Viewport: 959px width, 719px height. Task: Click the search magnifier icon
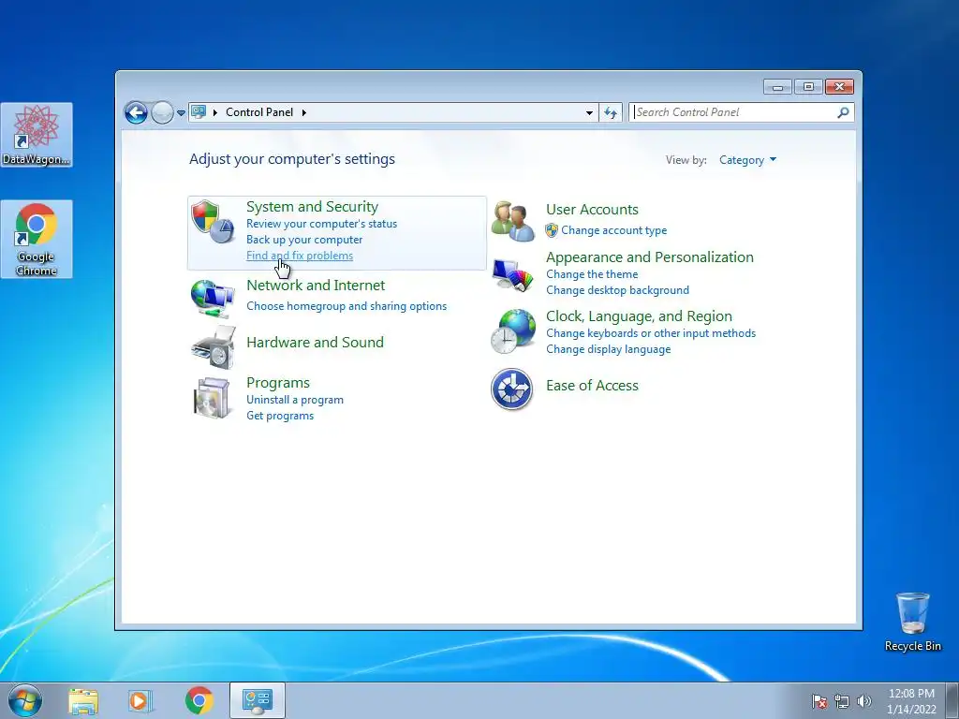(843, 112)
